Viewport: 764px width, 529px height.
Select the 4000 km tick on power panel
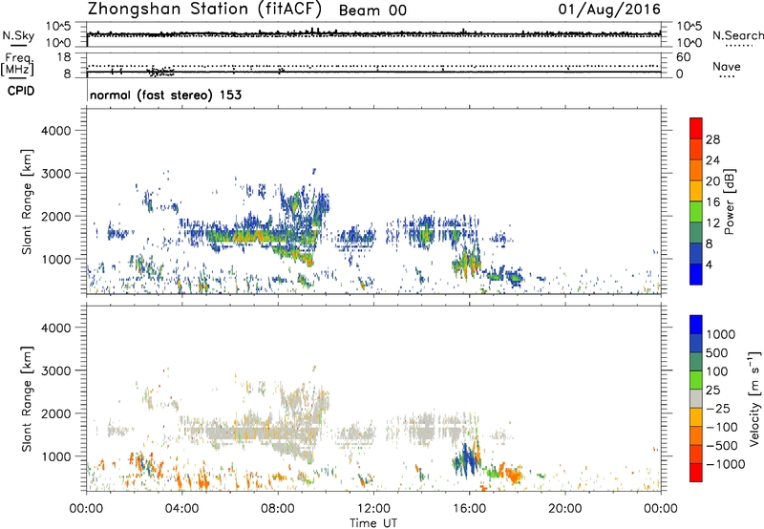[55, 131]
